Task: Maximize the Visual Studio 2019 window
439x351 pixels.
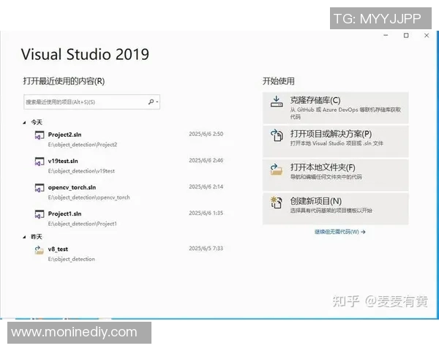Action: click(406, 36)
